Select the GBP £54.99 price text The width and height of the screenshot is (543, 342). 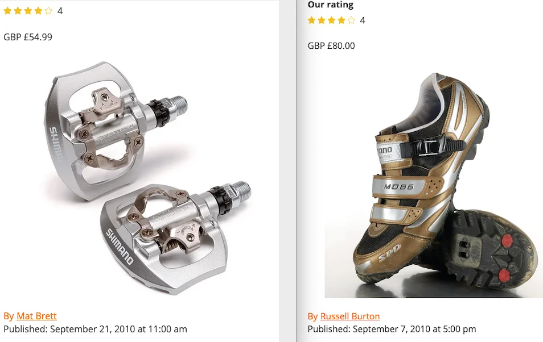[28, 37]
